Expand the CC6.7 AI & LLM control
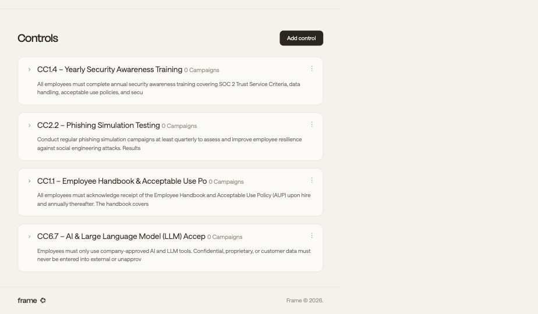Viewport: 538px width, 314px height. click(30, 237)
